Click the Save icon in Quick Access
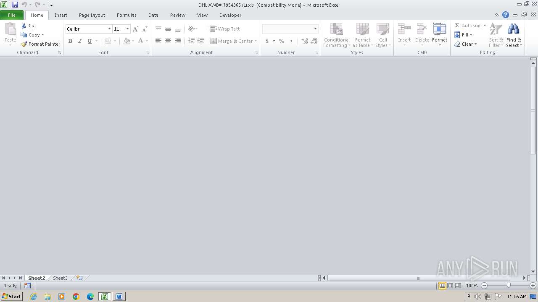 (15, 5)
